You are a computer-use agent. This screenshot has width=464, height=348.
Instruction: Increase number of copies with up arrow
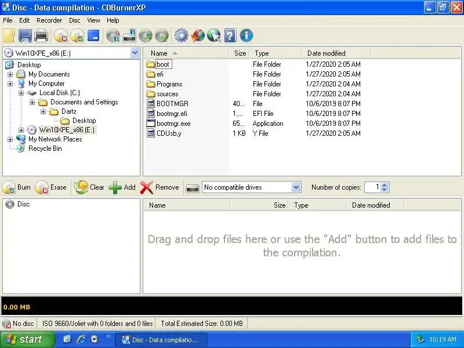coord(385,184)
